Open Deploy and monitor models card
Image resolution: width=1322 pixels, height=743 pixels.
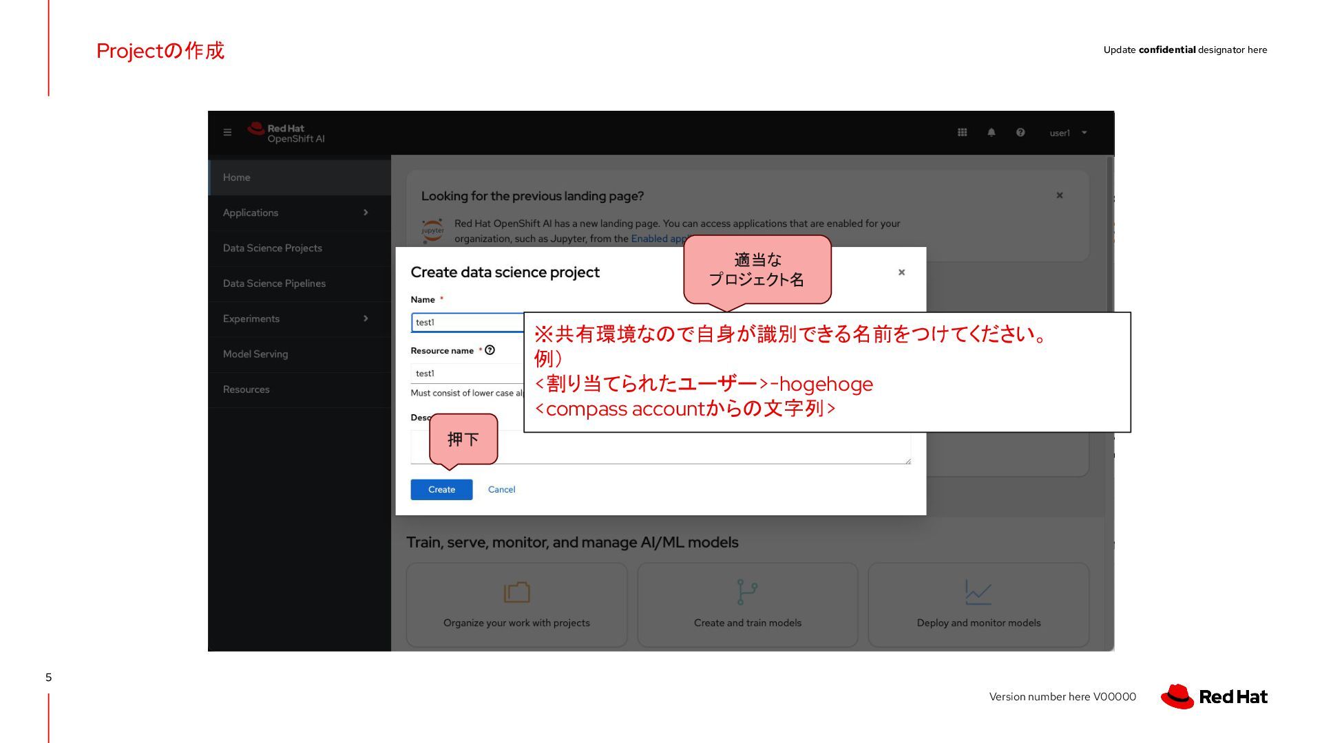coord(978,605)
